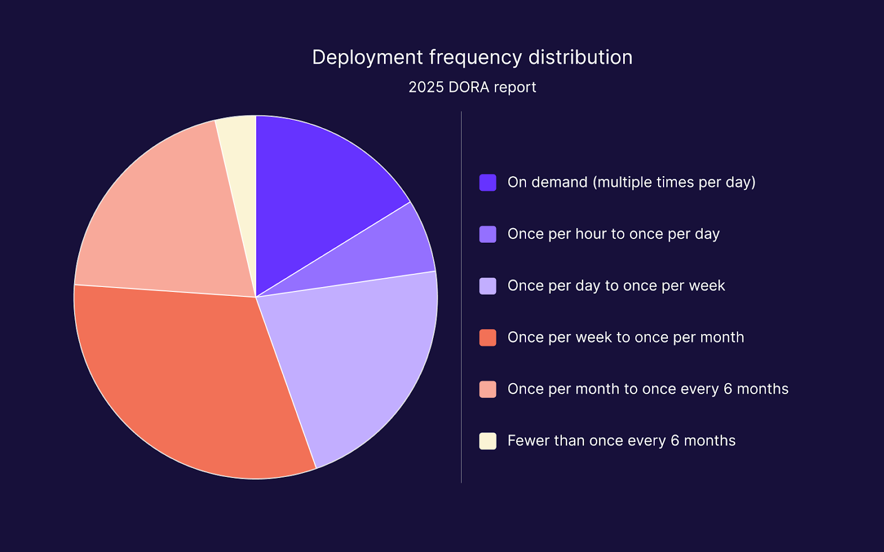Click the Deployment frequency distribution title
The width and height of the screenshot is (884, 552).
pyautogui.click(x=472, y=56)
